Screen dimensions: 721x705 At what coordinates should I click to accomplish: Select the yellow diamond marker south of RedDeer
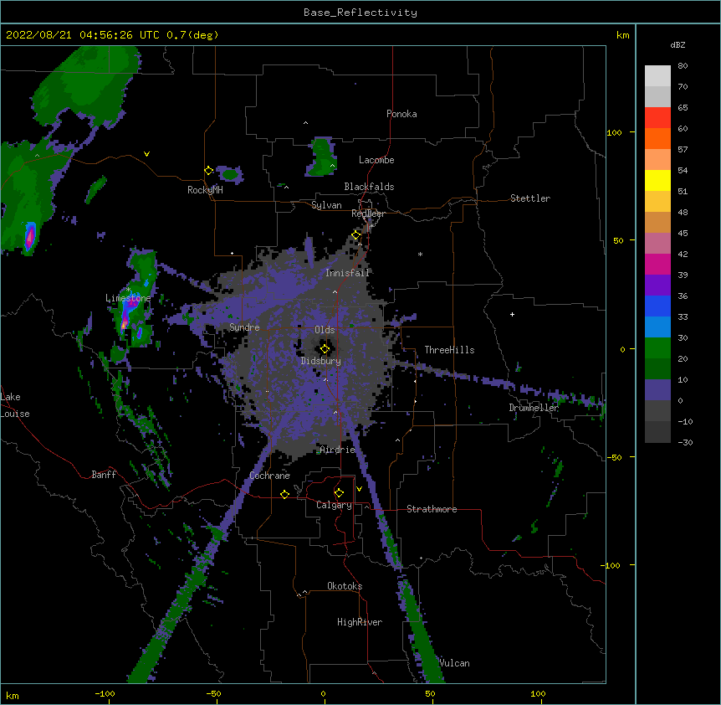356,235
